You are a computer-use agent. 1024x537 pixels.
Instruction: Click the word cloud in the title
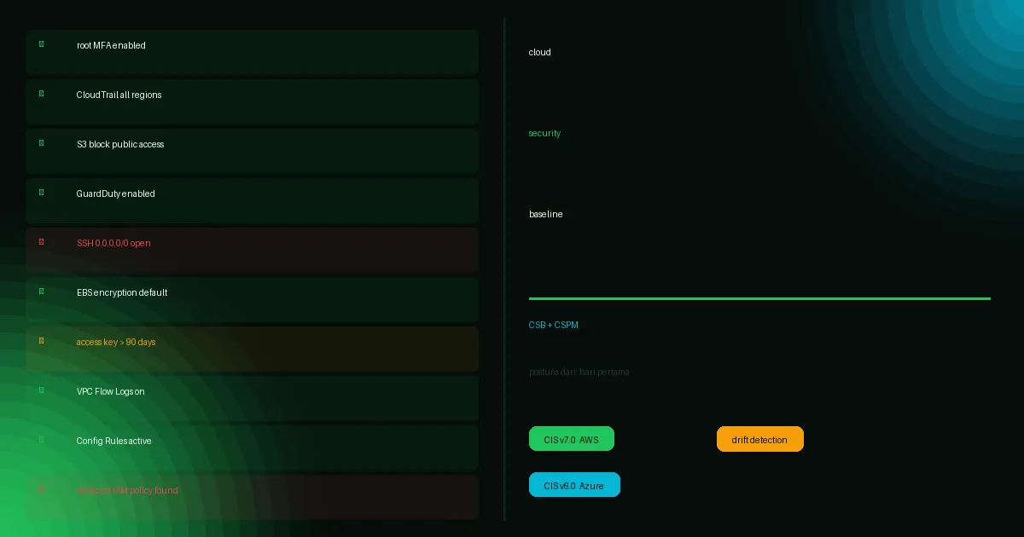click(x=540, y=52)
